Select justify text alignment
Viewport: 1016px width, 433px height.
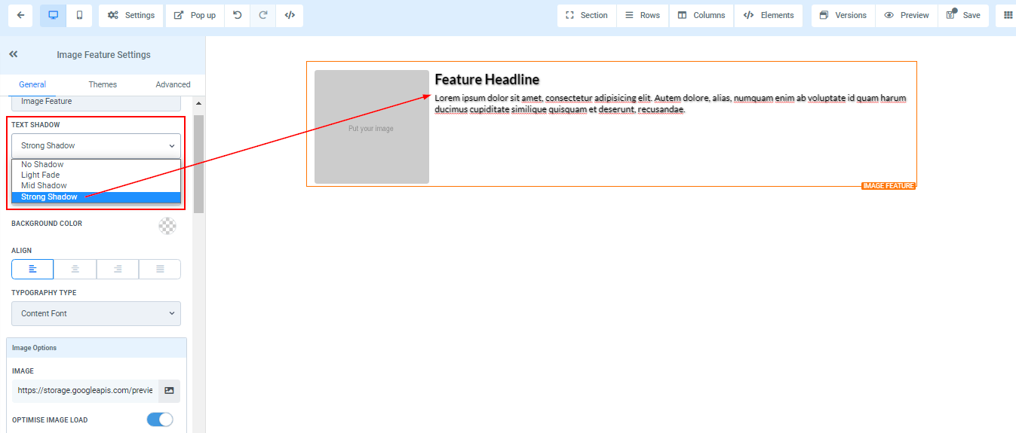pos(160,269)
